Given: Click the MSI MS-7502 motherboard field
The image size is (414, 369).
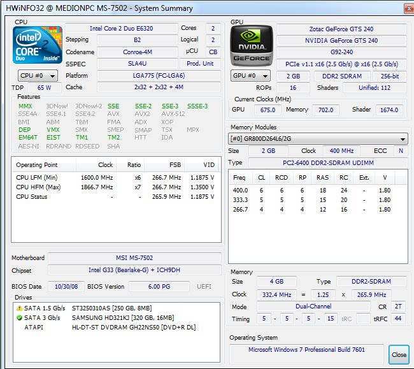Looking at the screenshot, I should 134,258.
